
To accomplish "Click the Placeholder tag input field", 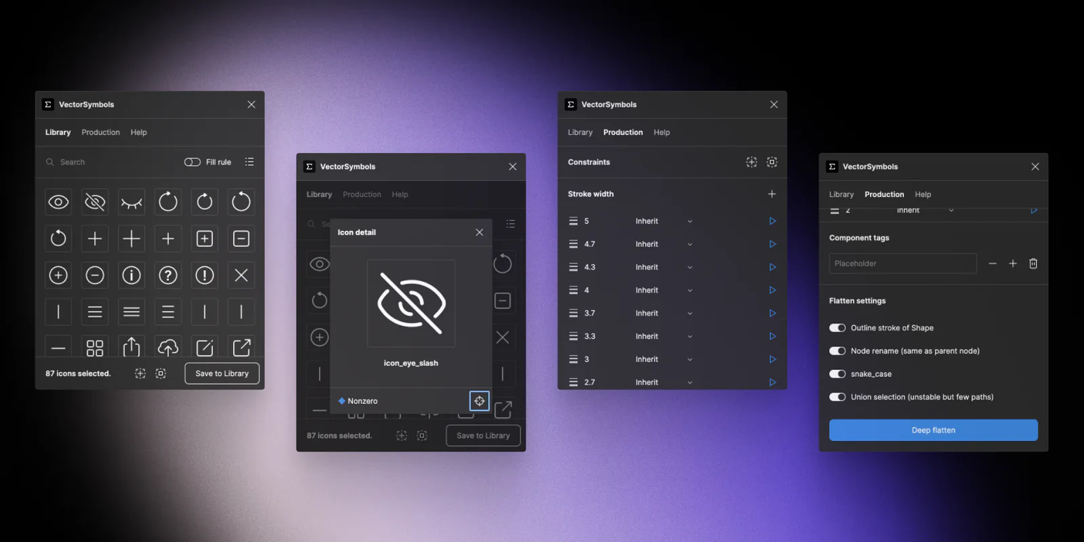I will click(903, 264).
